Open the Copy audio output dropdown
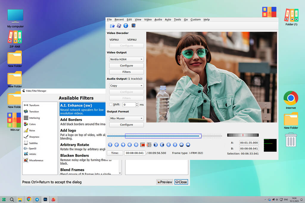 126,86
